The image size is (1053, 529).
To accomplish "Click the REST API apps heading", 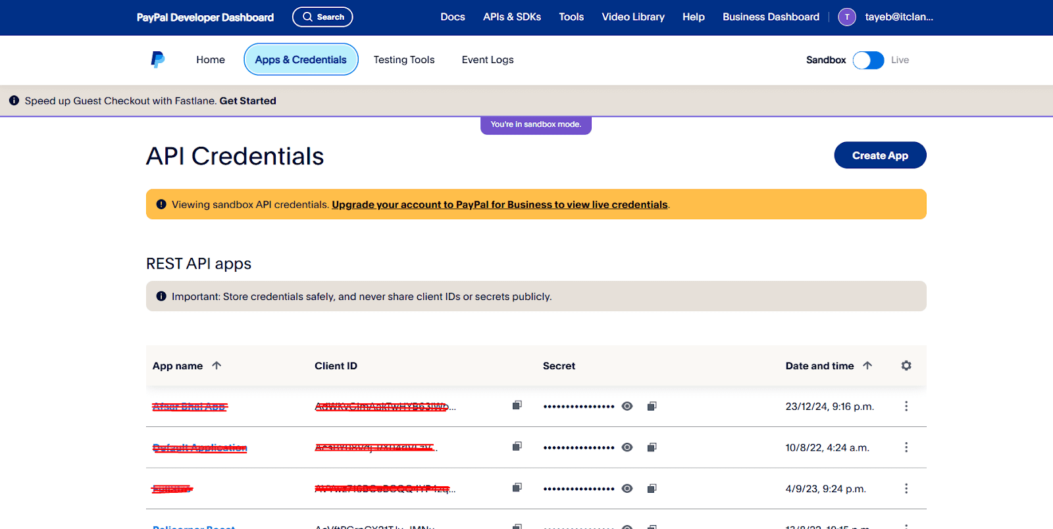I will point(199,263).
